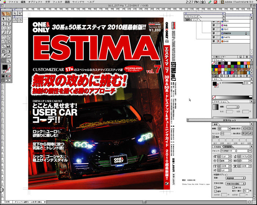This screenshot has height=205, width=257.
Task: Select the Zoom magnifier tool
Action: click(9, 61)
